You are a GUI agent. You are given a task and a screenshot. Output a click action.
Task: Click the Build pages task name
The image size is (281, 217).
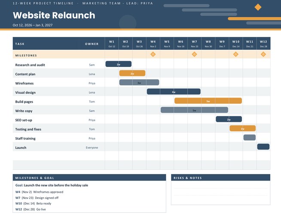click(x=24, y=102)
